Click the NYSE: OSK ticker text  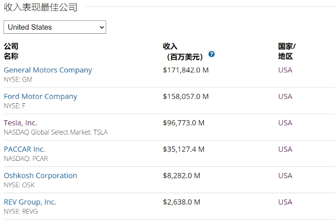(19, 185)
